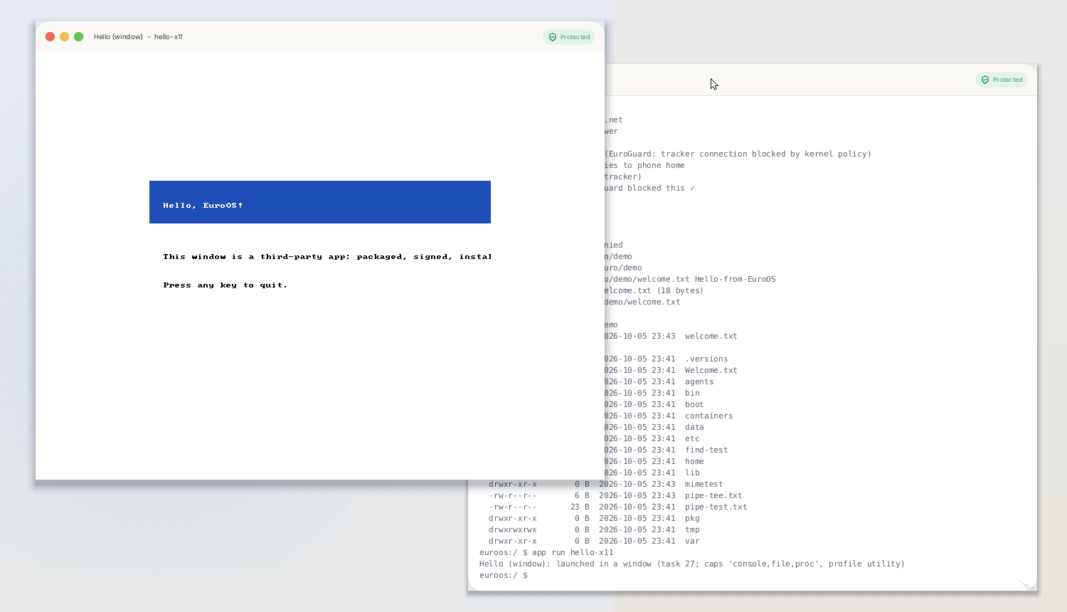Viewport: 1067px width, 612px height.
Task: Select the 'pkg' entry in the listing
Action: (x=692, y=518)
